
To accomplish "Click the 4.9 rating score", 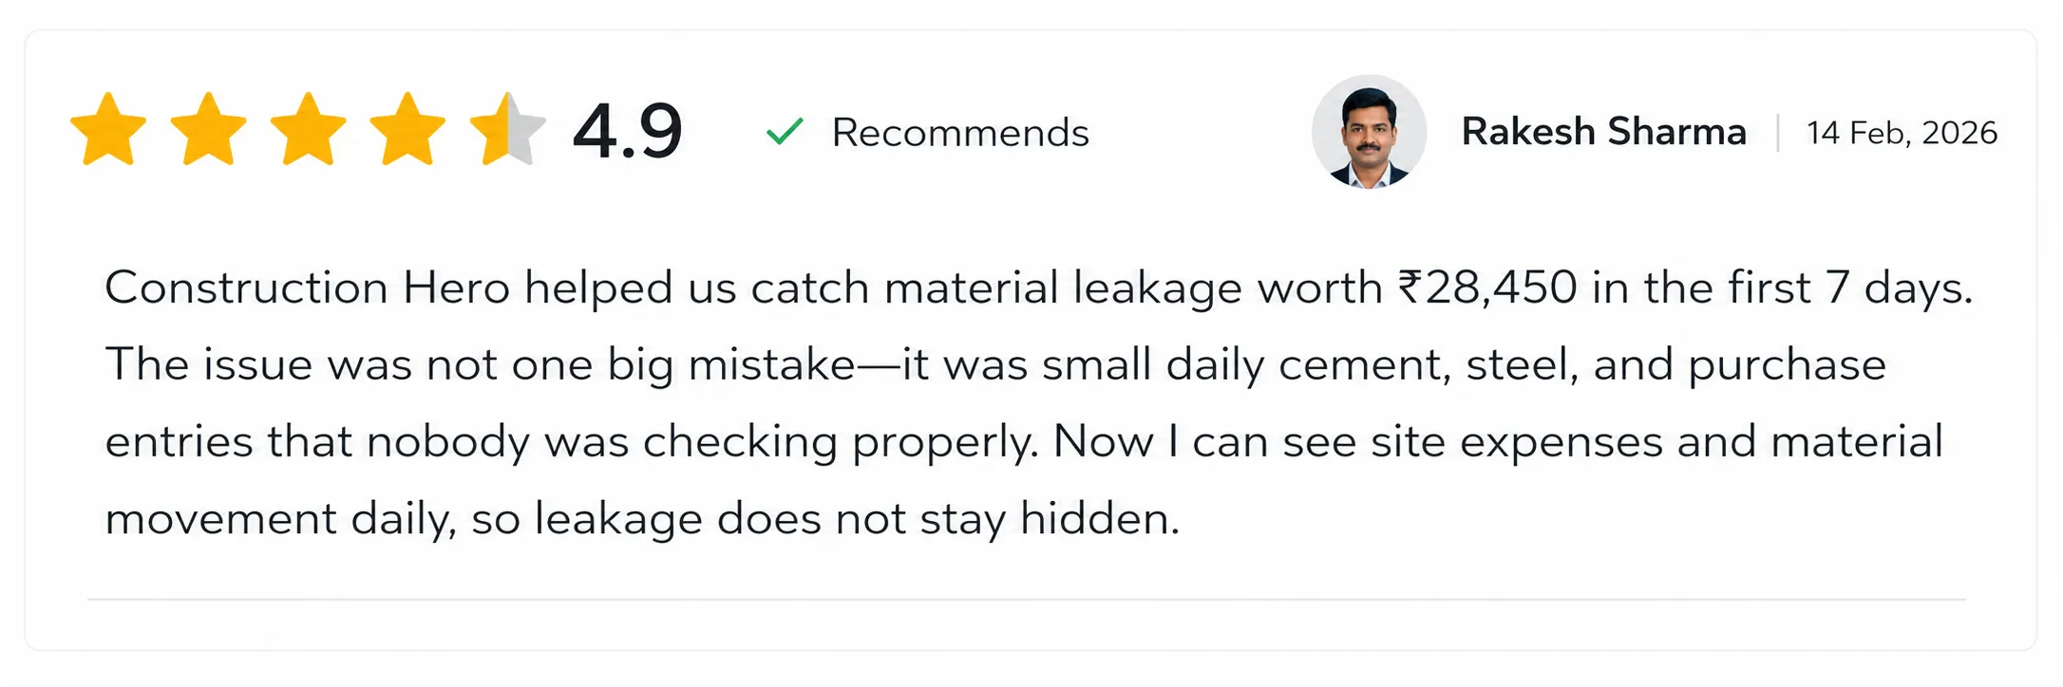I will pos(628,131).
